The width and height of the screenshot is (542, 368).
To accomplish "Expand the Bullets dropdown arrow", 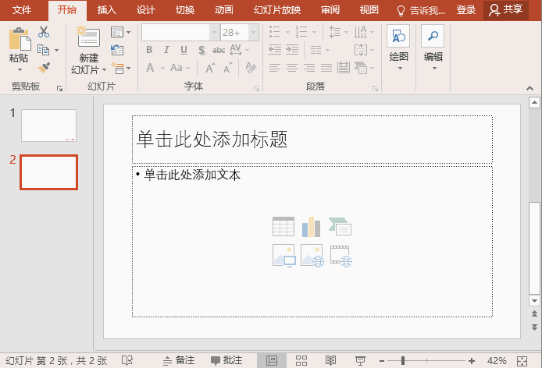I will click(287, 32).
